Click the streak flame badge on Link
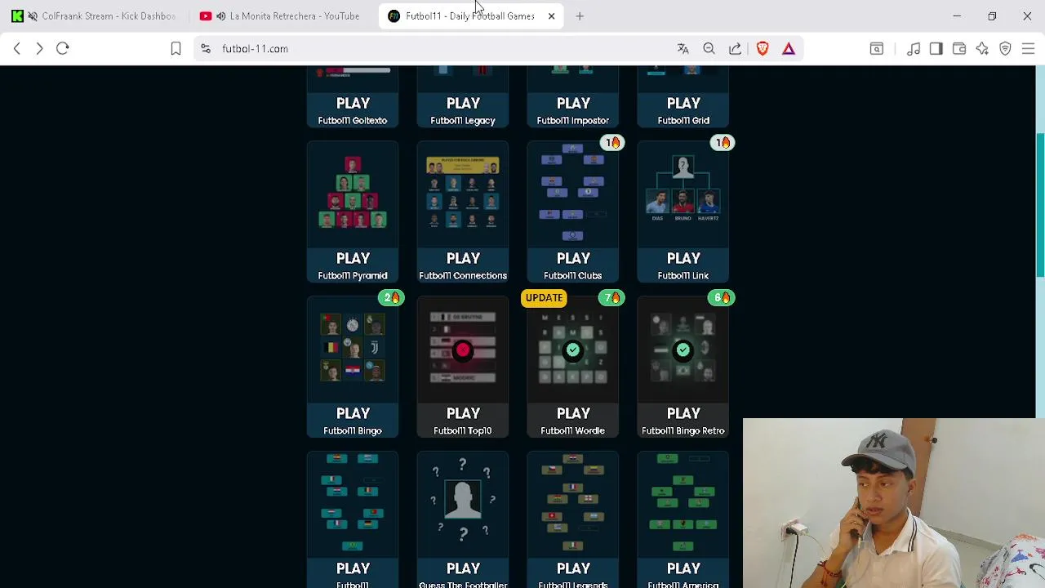 click(723, 142)
